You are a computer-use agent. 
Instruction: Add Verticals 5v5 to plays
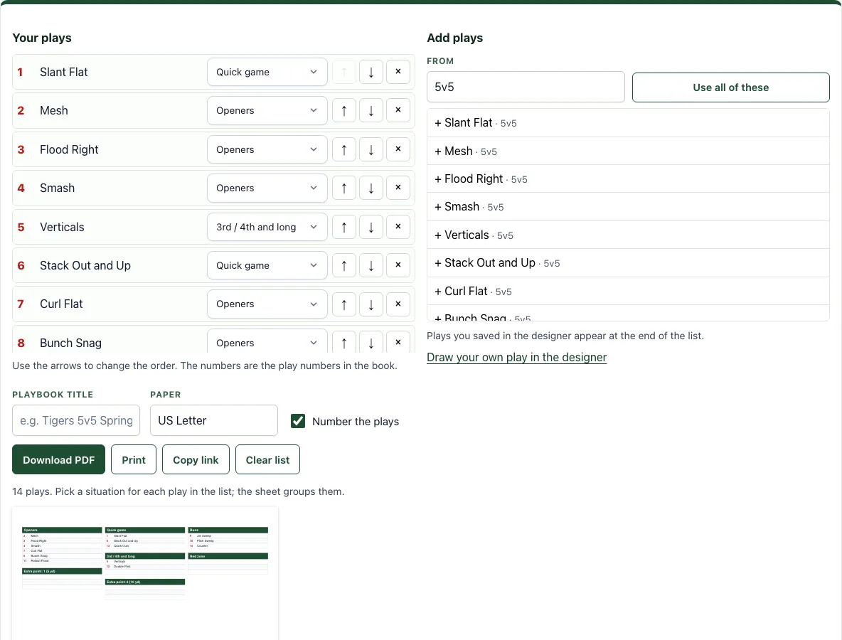click(x=628, y=235)
